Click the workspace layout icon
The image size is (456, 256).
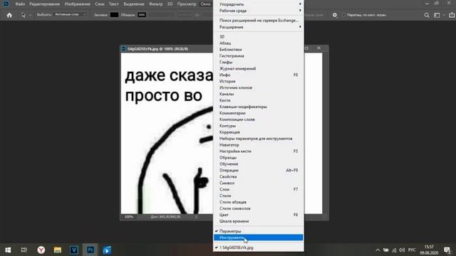(x=437, y=15)
